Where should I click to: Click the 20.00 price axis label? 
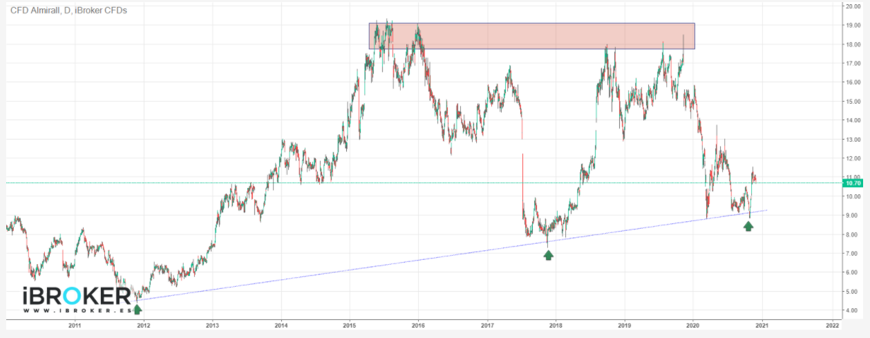click(854, 7)
